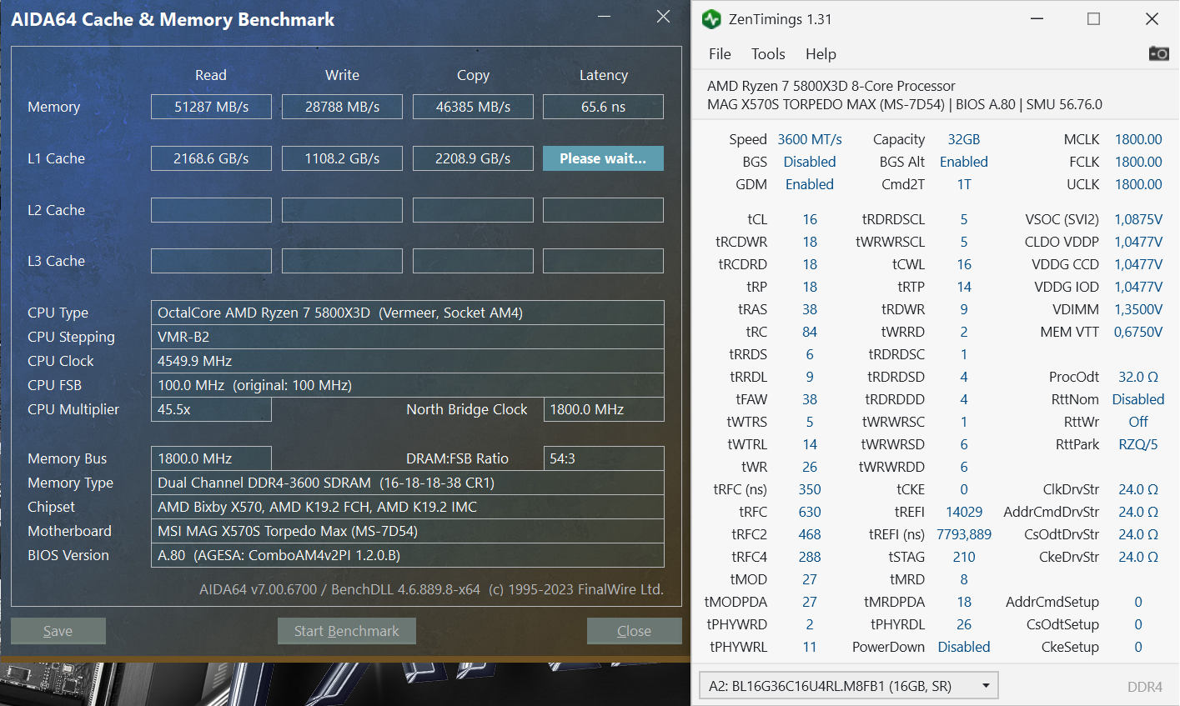Select the Memory Copy value 46385 MB/s
Screen dimensions: 1180x706
pos(473,107)
